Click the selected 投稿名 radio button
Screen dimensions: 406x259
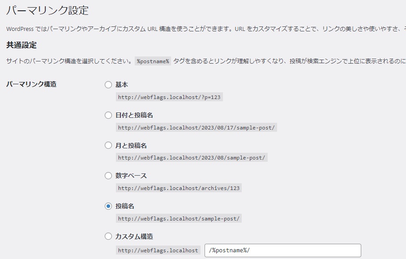[108, 206]
